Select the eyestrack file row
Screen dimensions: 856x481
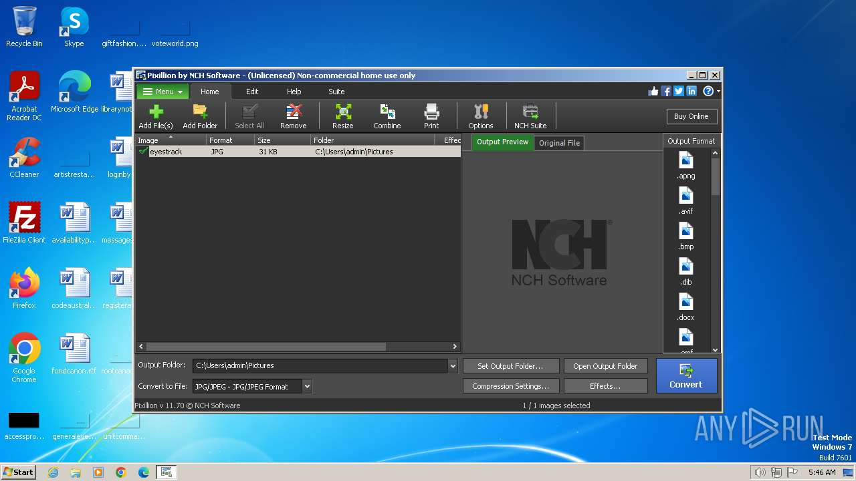point(298,152)
